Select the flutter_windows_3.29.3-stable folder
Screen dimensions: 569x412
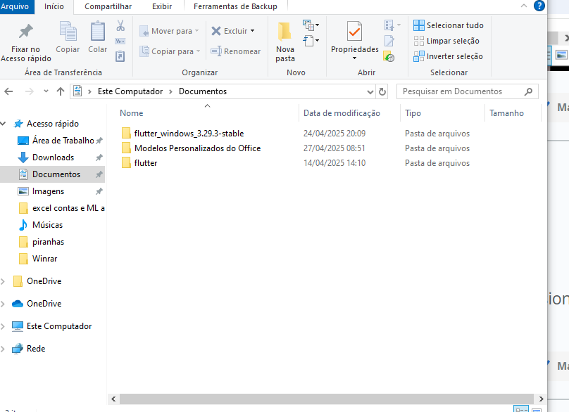coord(189,134)
